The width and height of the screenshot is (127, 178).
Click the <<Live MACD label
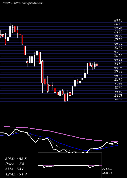click(x=107, y=171)
